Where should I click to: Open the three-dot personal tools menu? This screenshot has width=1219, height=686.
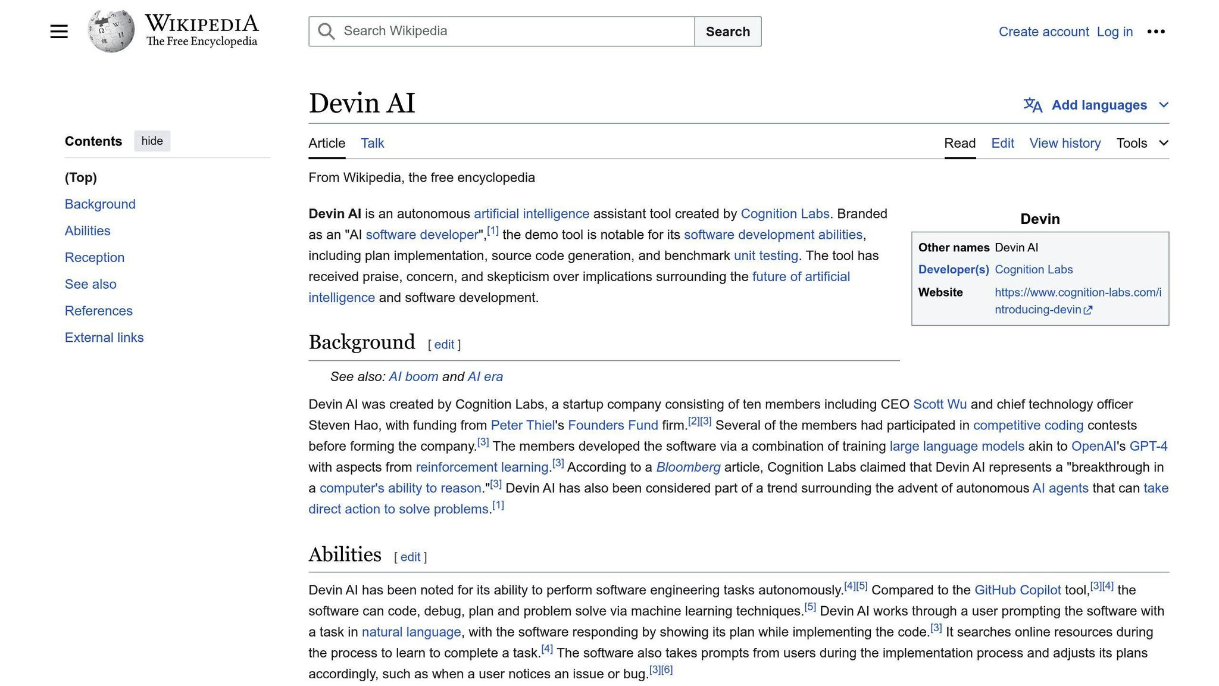(x=1156, y=32)
